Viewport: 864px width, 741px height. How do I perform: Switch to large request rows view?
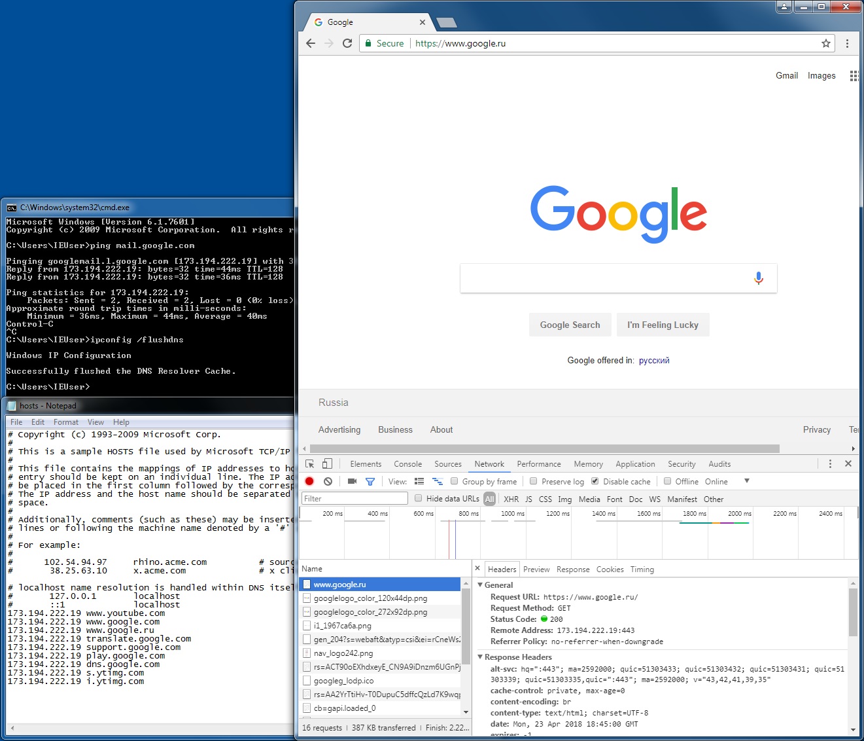[419, 481]
